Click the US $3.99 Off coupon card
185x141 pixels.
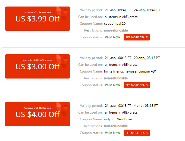tap(37, 19)
